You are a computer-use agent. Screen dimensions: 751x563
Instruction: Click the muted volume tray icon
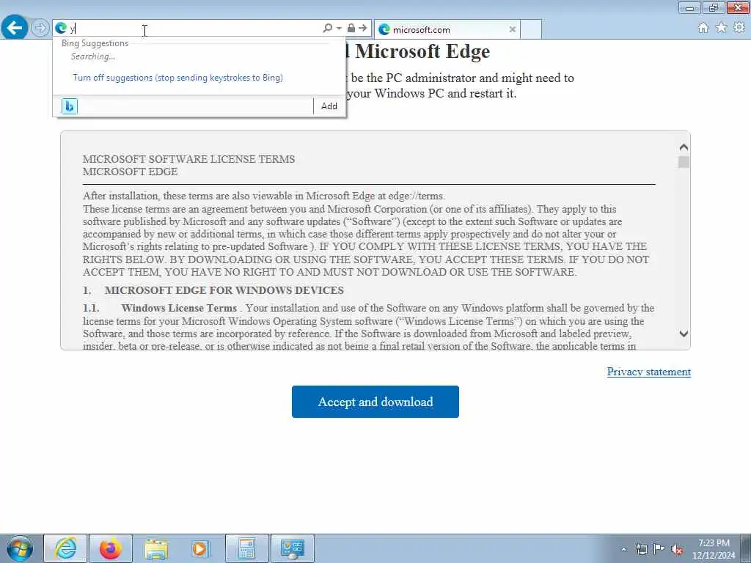coord(677,549)
